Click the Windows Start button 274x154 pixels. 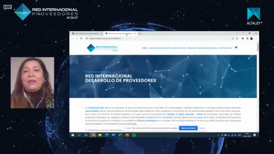(73, 135)
